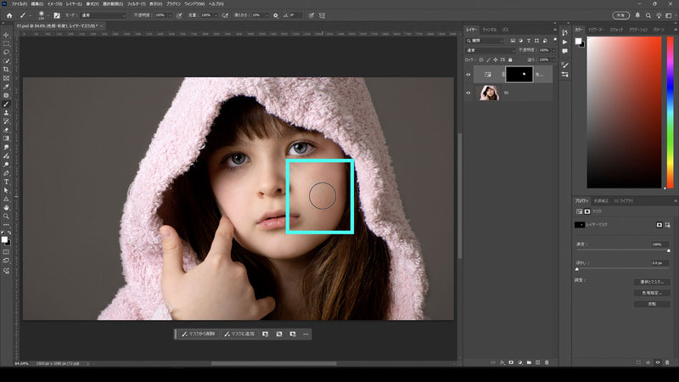Delete layer using Layers panel trash icon

547,362
